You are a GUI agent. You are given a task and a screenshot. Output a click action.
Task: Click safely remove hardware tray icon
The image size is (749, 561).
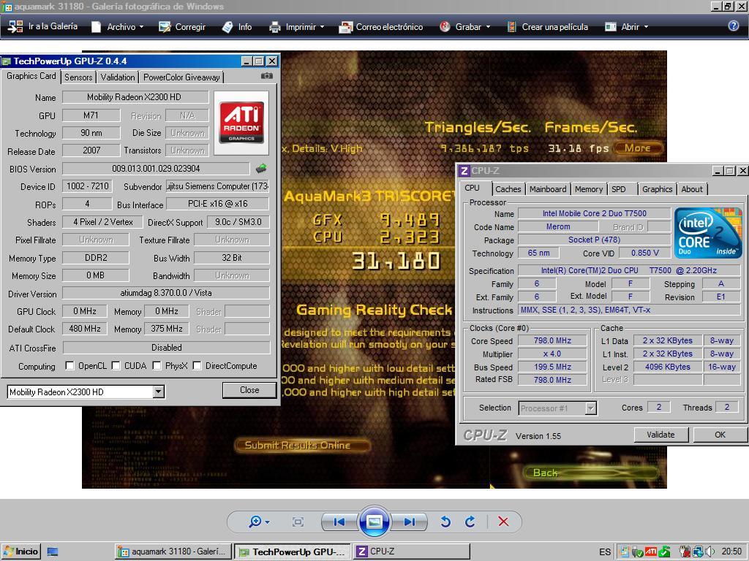[637, 552]
